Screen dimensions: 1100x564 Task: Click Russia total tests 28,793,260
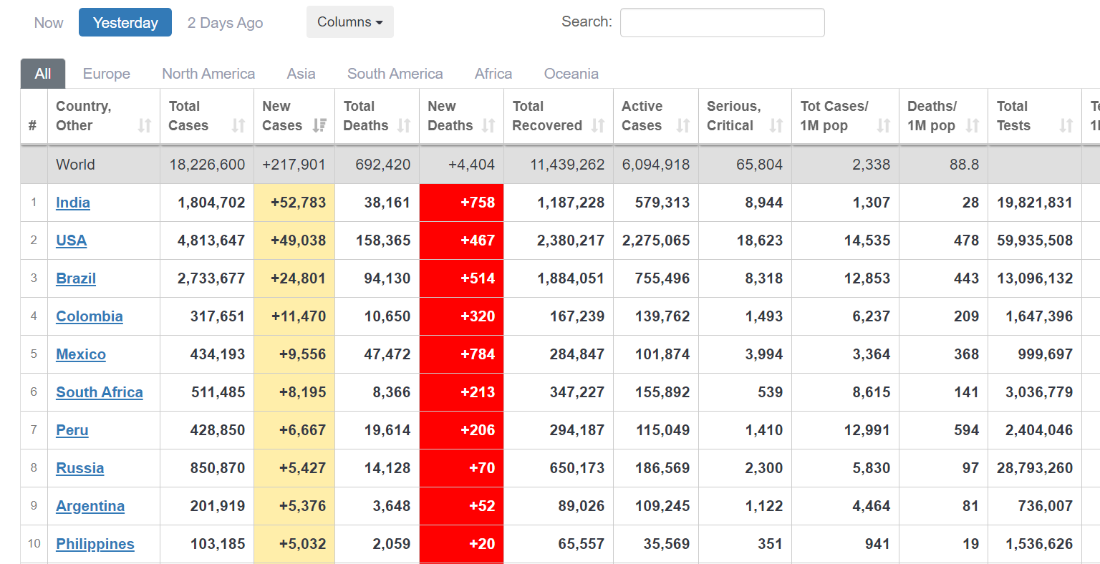click(x=1035, y=468)
